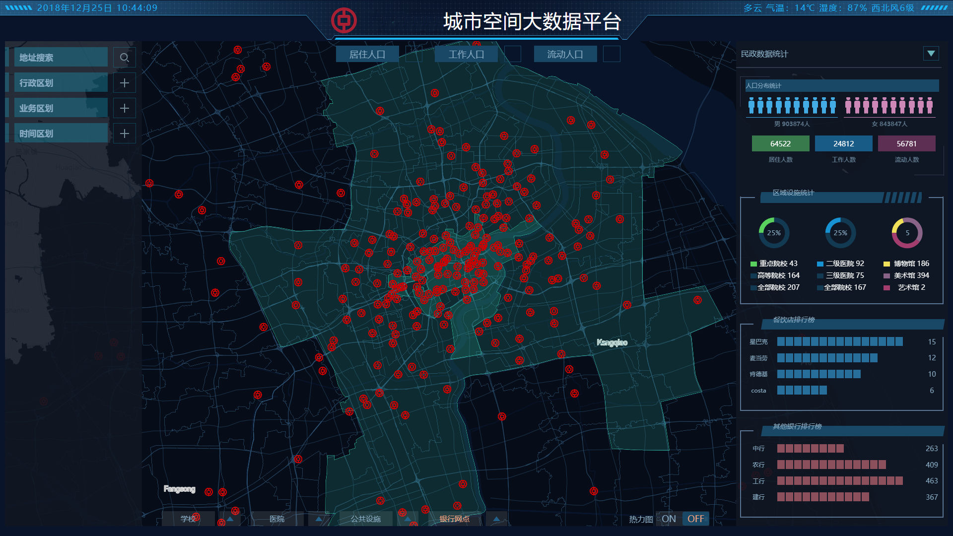Click the yellow 博物馆 legend swatch

tap(886, 264)
